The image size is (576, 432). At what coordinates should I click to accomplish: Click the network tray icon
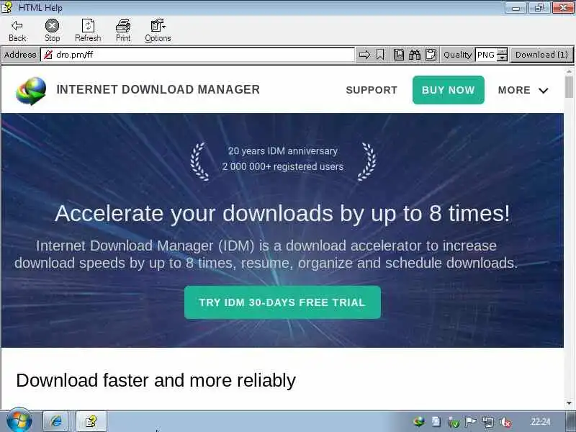coord(488,423)
